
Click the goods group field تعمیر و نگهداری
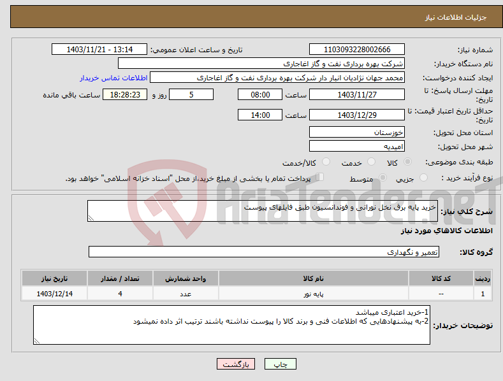(x=264, y=252)
